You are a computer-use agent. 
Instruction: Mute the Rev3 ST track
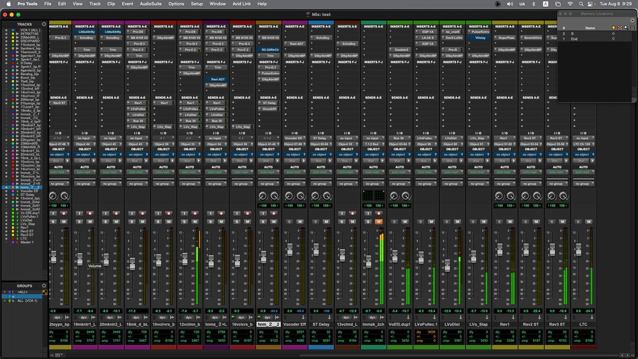click(x=563, y=221)
